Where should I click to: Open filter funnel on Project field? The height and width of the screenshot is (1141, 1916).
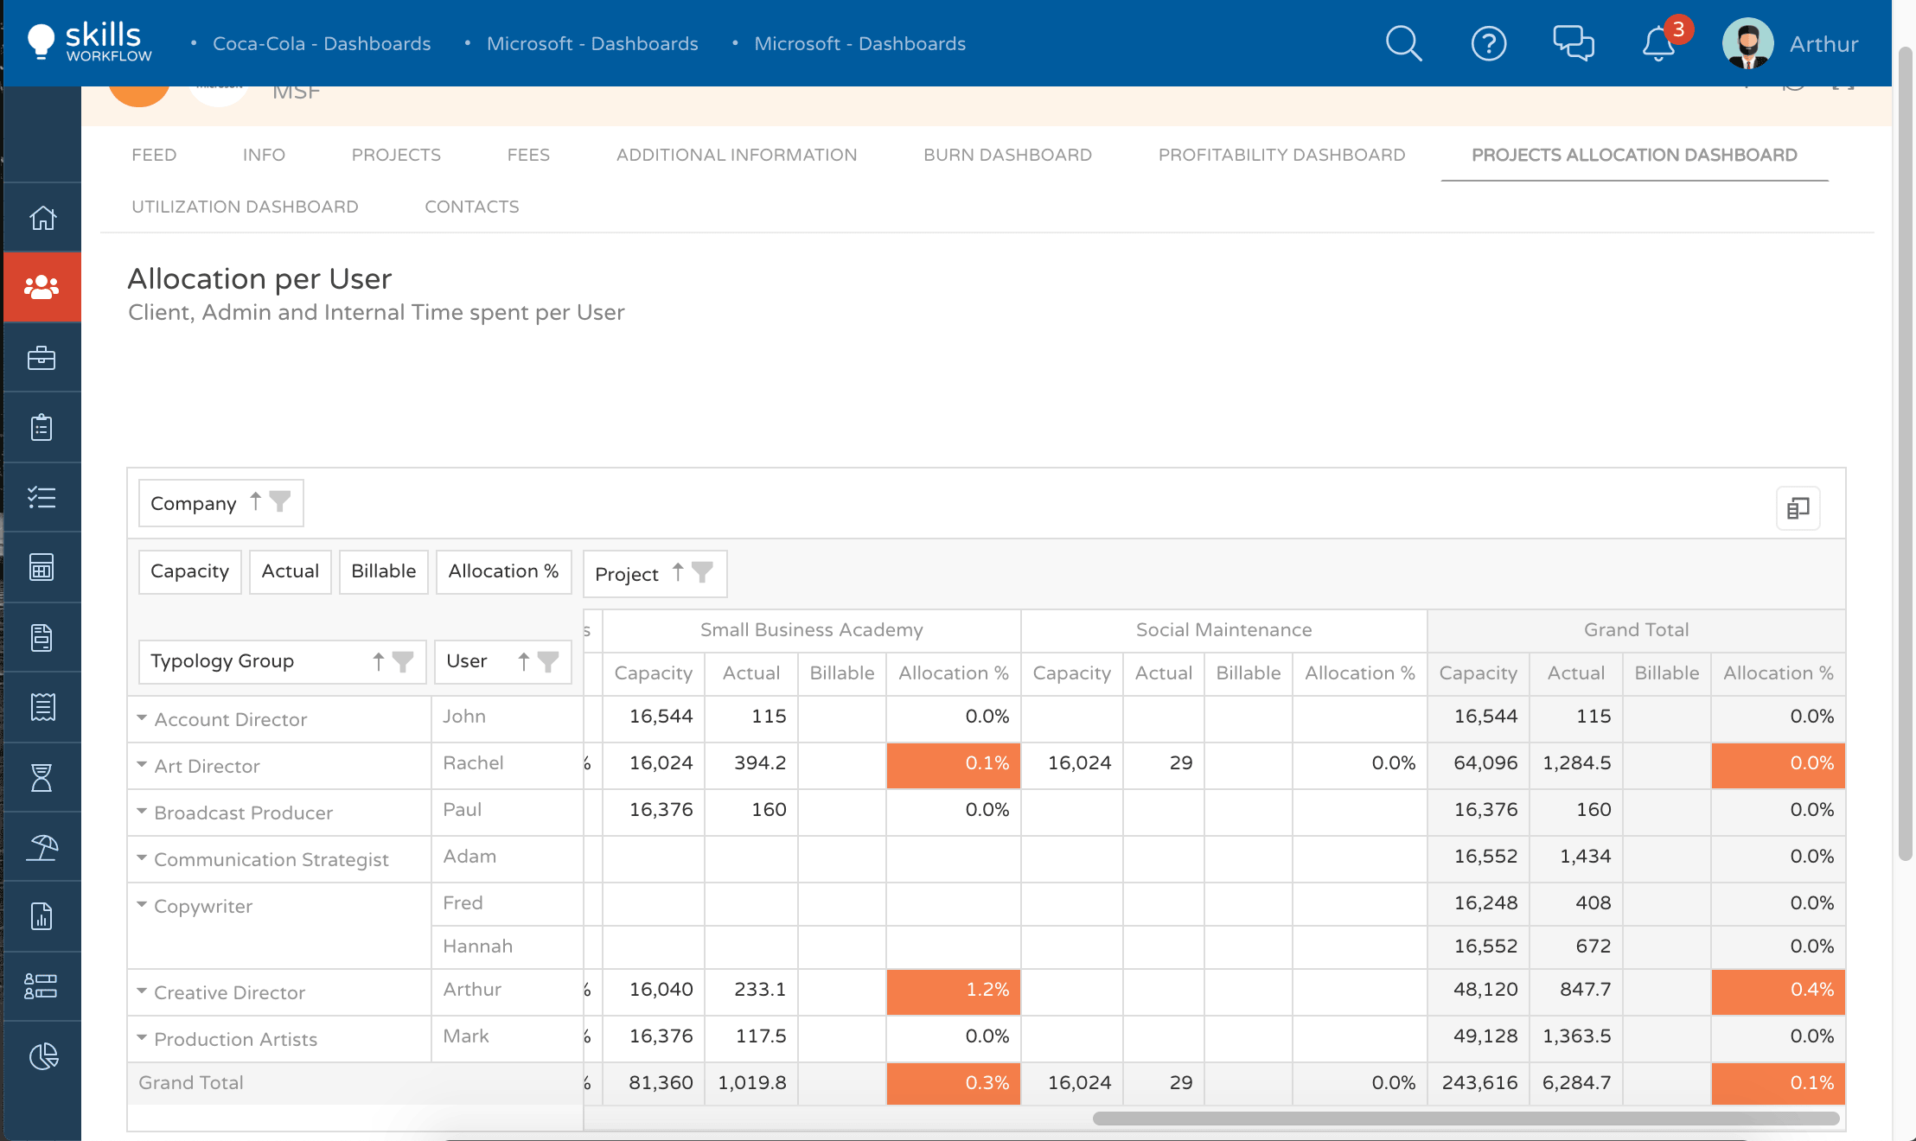pyautogui.click(x=702, y=572)
